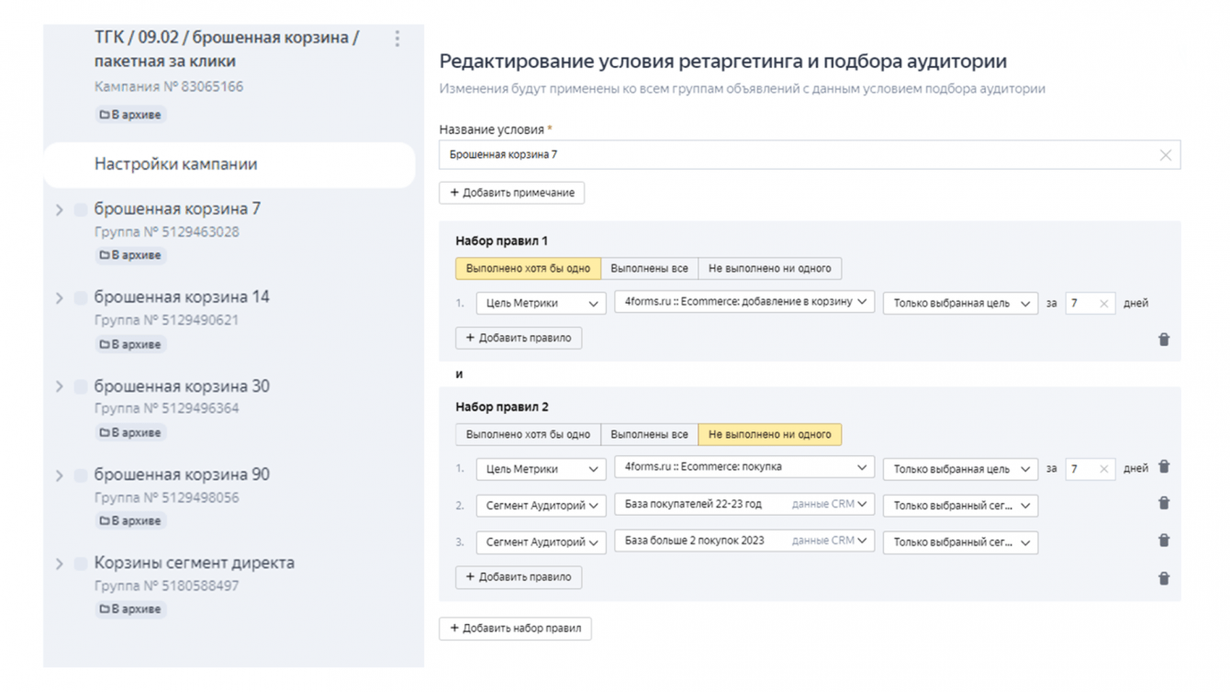Open the campaign three-dot options menu
Viewport: 1230px width, 692px height.
click(x=397, y=39)
